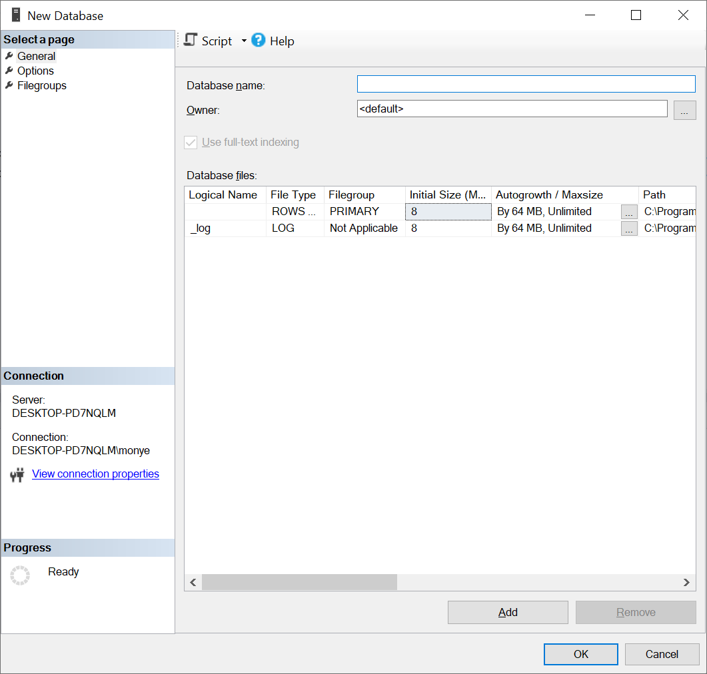Click the Script toolbar icon
This screenshot has width=707, height=674.
(191, 40)
